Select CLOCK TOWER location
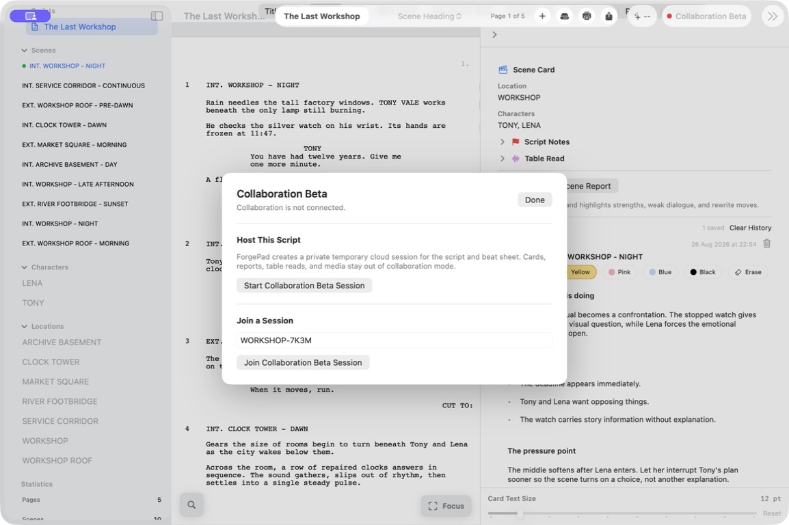 [x=51, y=362]
